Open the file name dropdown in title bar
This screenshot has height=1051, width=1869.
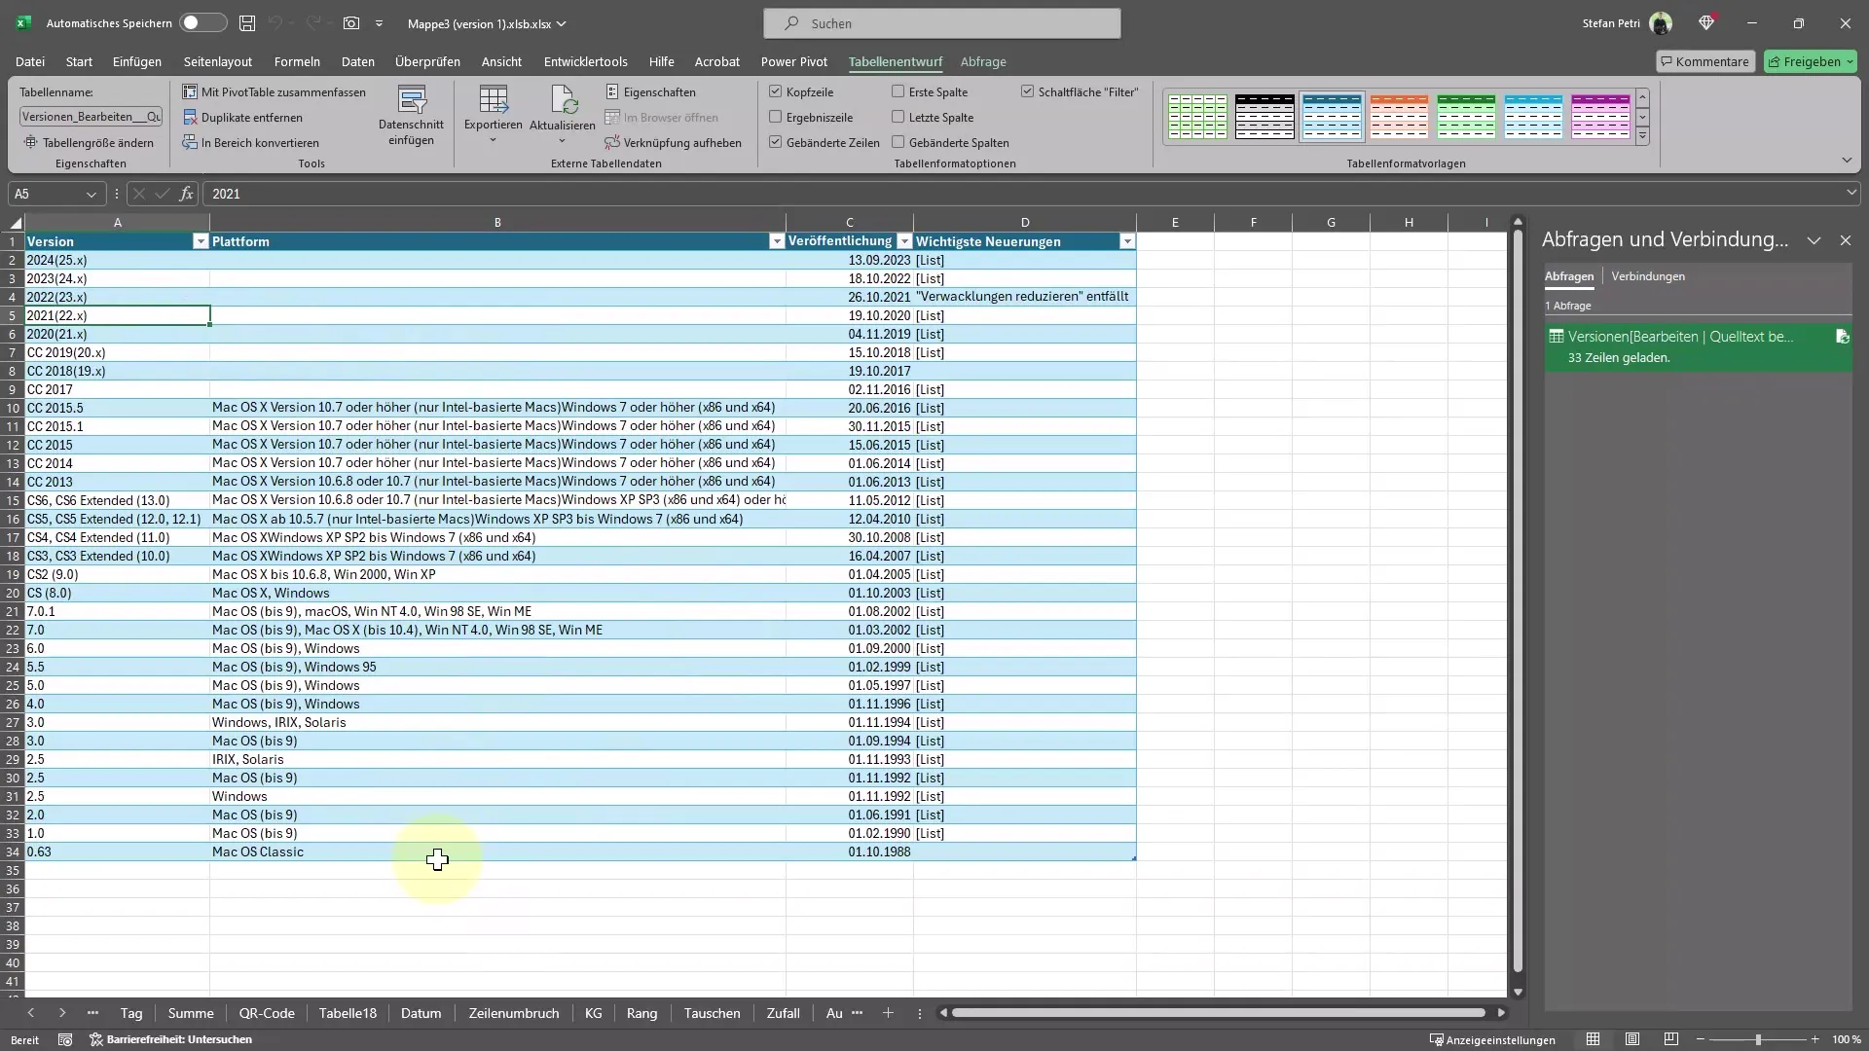pos(562,23)
